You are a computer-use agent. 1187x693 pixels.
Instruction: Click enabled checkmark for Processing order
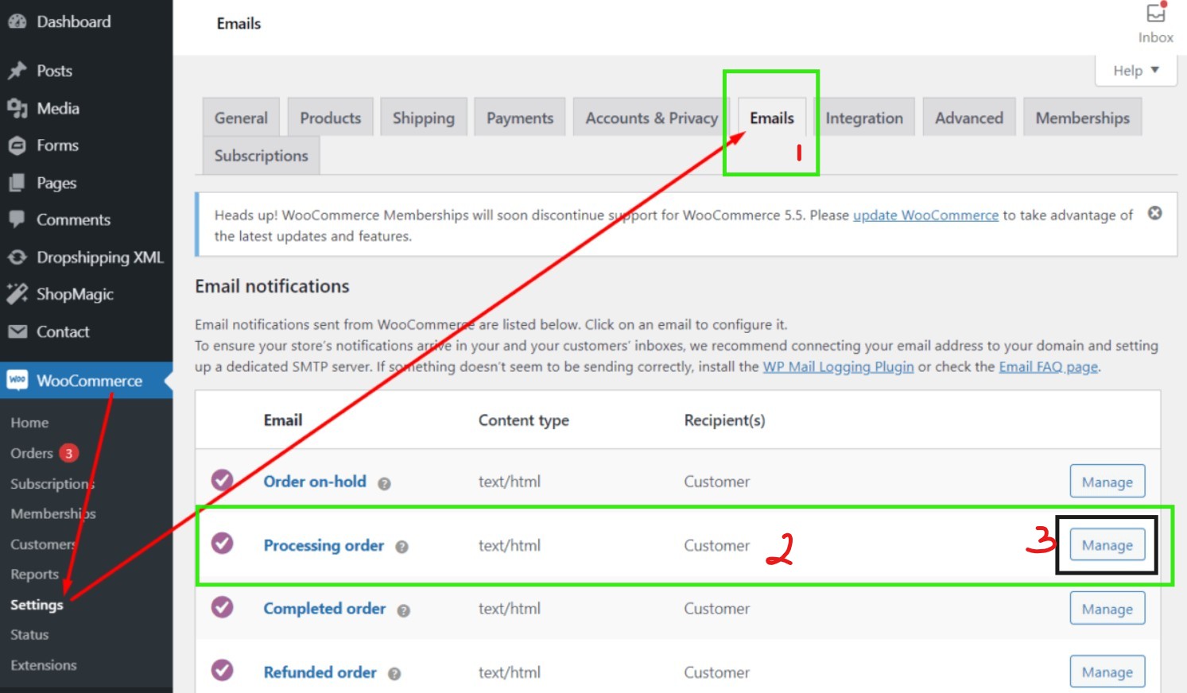click(222, 543)
